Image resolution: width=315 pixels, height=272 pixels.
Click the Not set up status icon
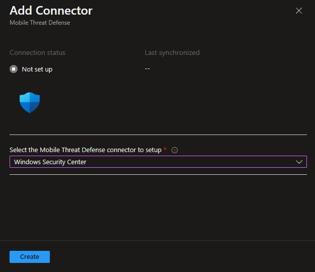[14, 69]
